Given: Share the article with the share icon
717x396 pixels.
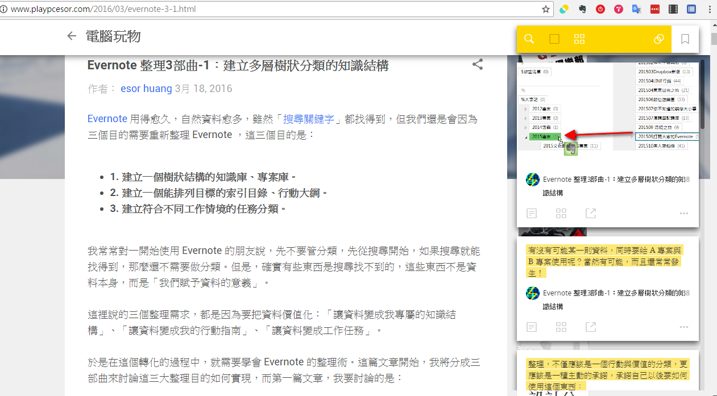Looking at the screenshot, I should pos(478,64).
